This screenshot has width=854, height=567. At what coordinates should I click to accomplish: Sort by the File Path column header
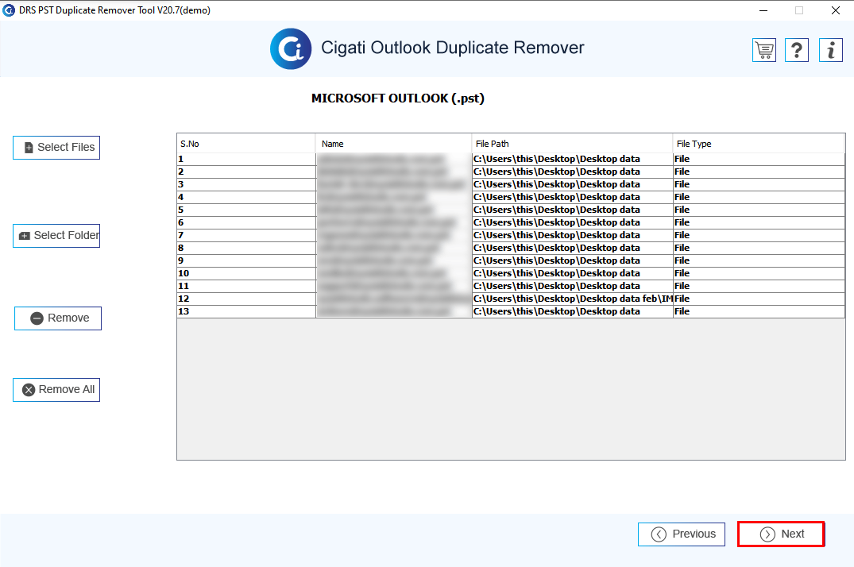tap(572, 144)
